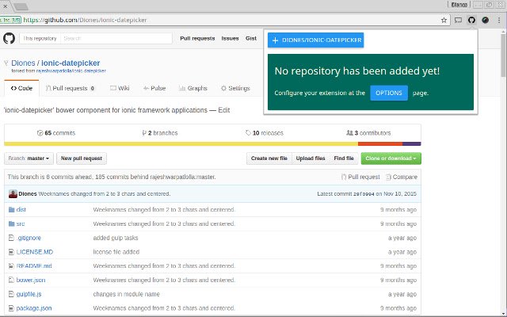Open the 65 commits link
Image resolution: width=507 pixels, height=317 pixels.
[56, 133]
